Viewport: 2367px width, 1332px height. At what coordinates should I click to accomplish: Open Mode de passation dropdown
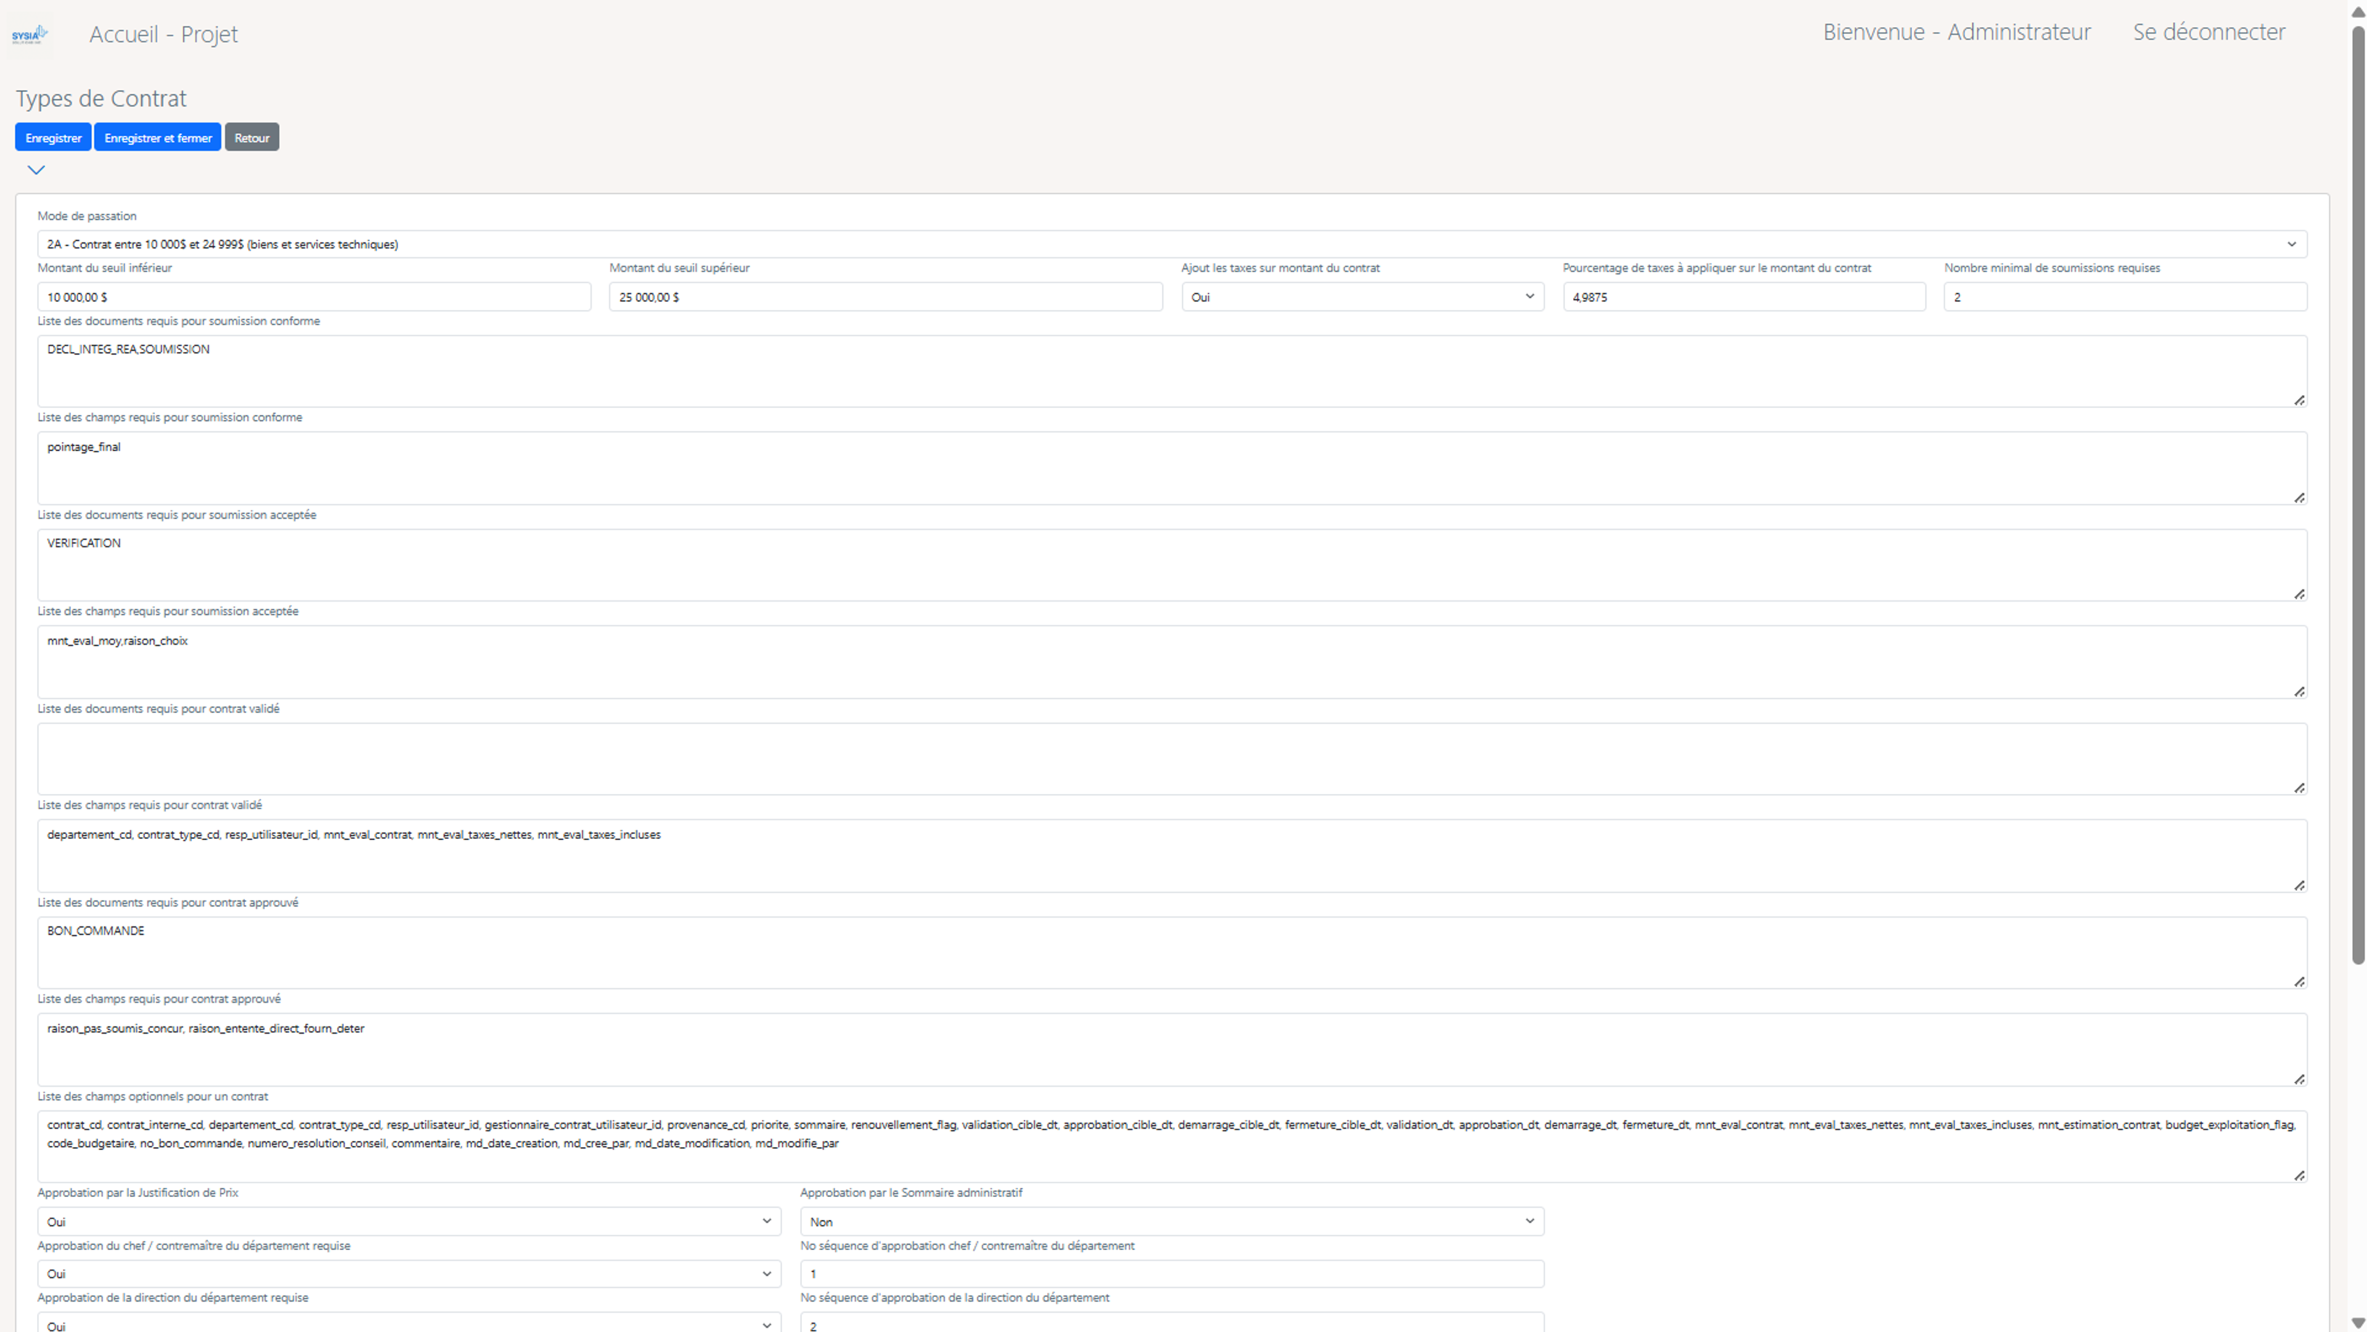(x=1172, y=244)
